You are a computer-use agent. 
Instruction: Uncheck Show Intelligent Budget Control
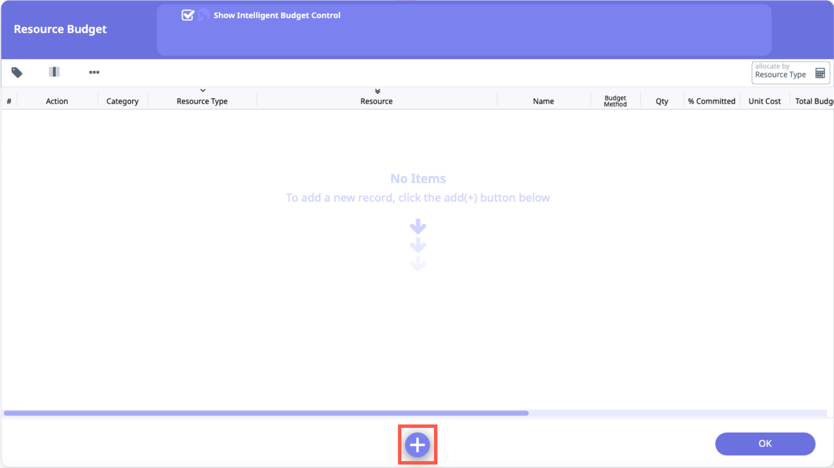(188, 15)
